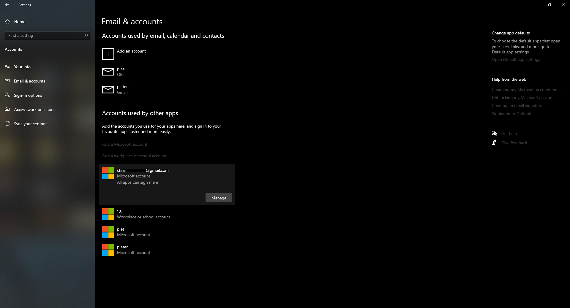Screen dimensions: 570x308
Task: Open Home in Settings sidebar
Action: pos(48,22)
